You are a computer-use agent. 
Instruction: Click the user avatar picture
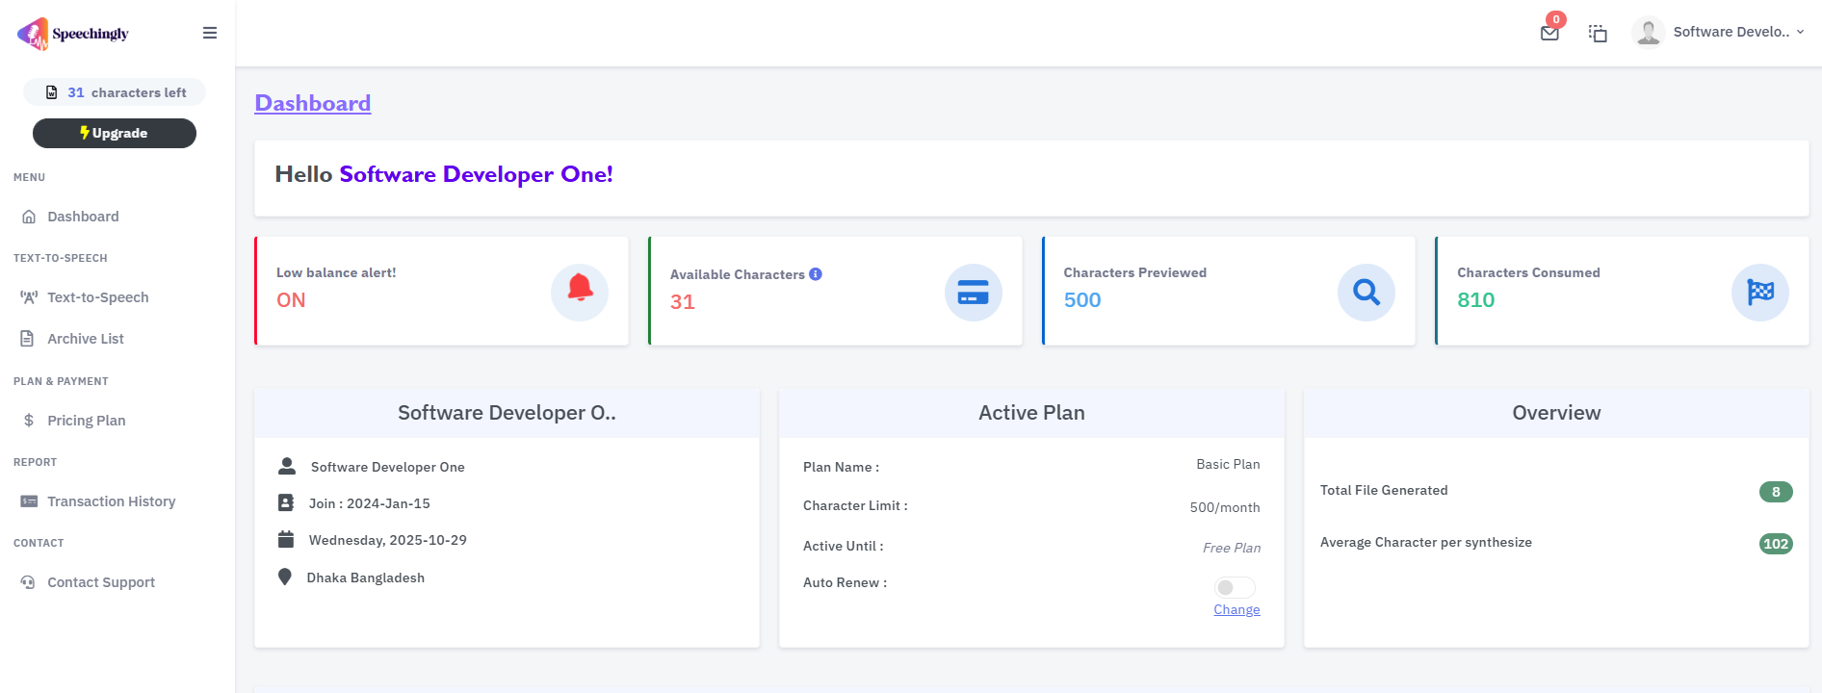pos(1648,32)
